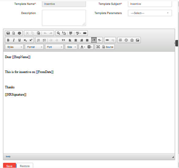Viewport: 179px width, 168px height.
Task: Toggle Bold formatting
Action: pyautogui.click(x=8, y=40)
